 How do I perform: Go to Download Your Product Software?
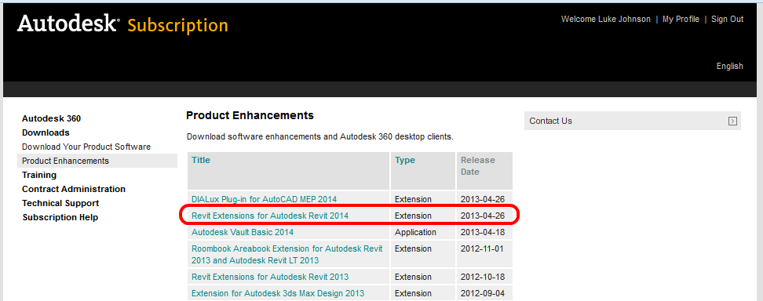coord(86,147)
